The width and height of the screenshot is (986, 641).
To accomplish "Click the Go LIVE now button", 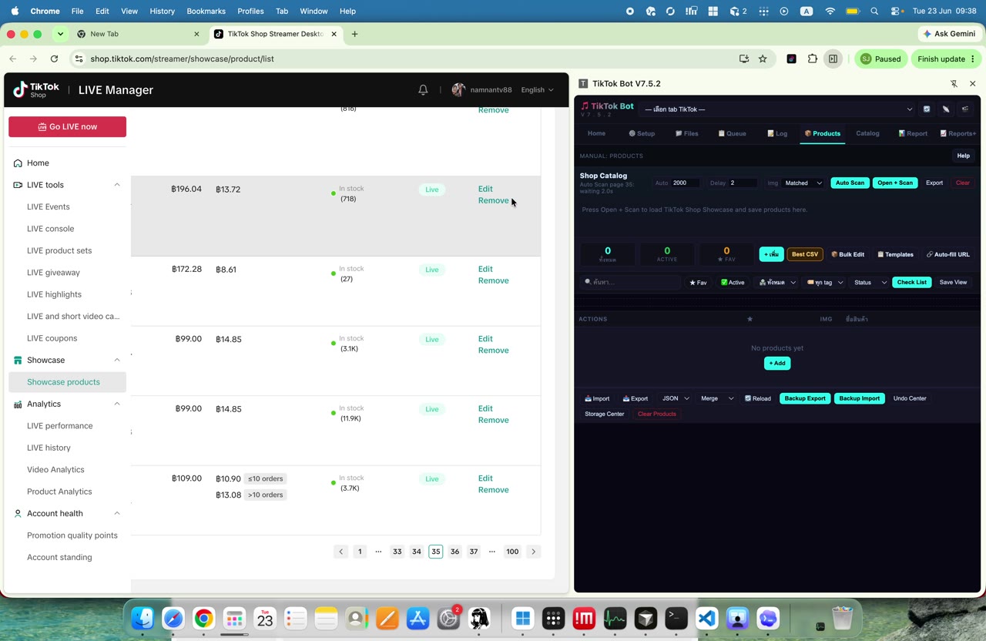I will [x=67, y=126].
